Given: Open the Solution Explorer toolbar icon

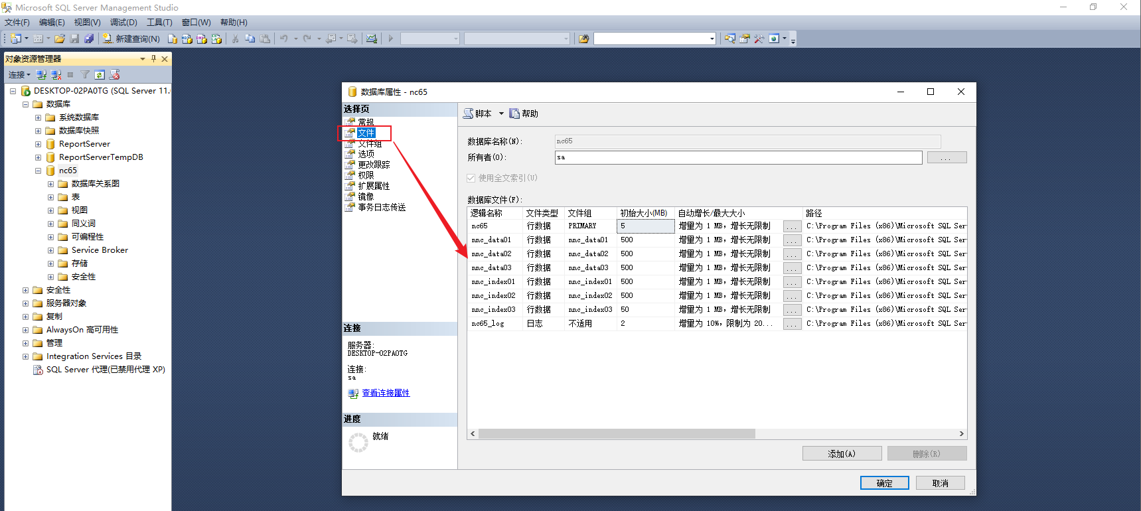Looking at the screenshot, I should click(x=730, y=38).
